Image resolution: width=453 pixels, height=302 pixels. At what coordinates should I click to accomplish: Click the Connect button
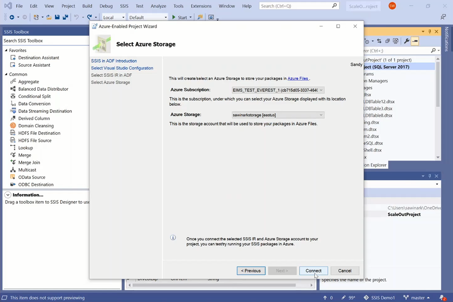click(x=313, y=271)
